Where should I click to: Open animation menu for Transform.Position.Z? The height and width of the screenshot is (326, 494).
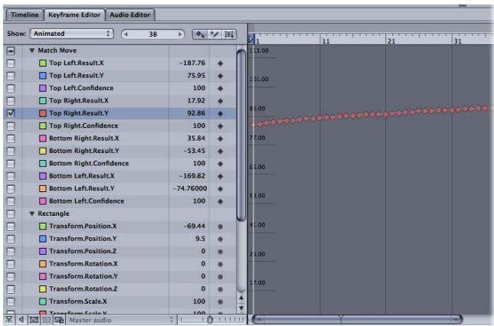[221, 252]
